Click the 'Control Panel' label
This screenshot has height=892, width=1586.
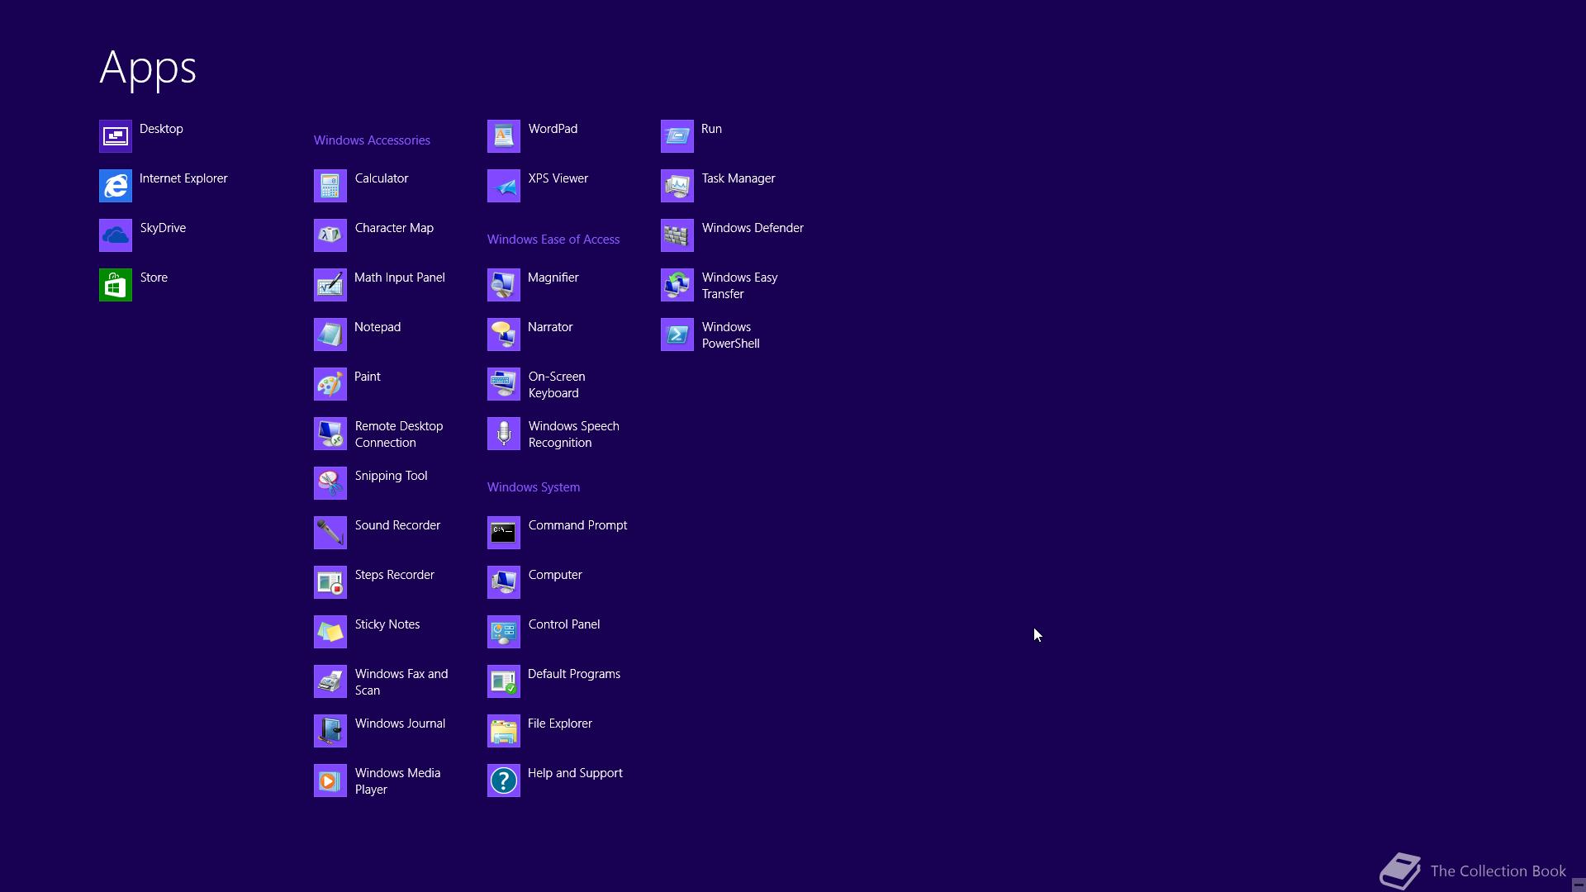coord(564,624)
